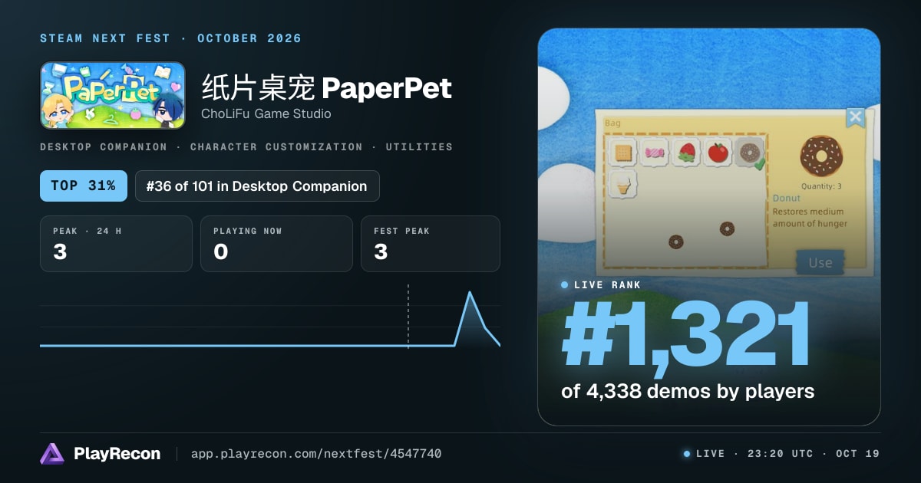This screenshot has width=921, height=483.
Task: Select the strawberry item in the bag
Action: 686,153
